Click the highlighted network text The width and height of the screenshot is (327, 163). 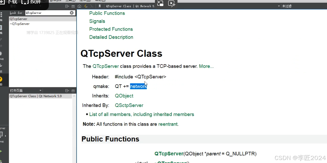(x=138, y=86)
